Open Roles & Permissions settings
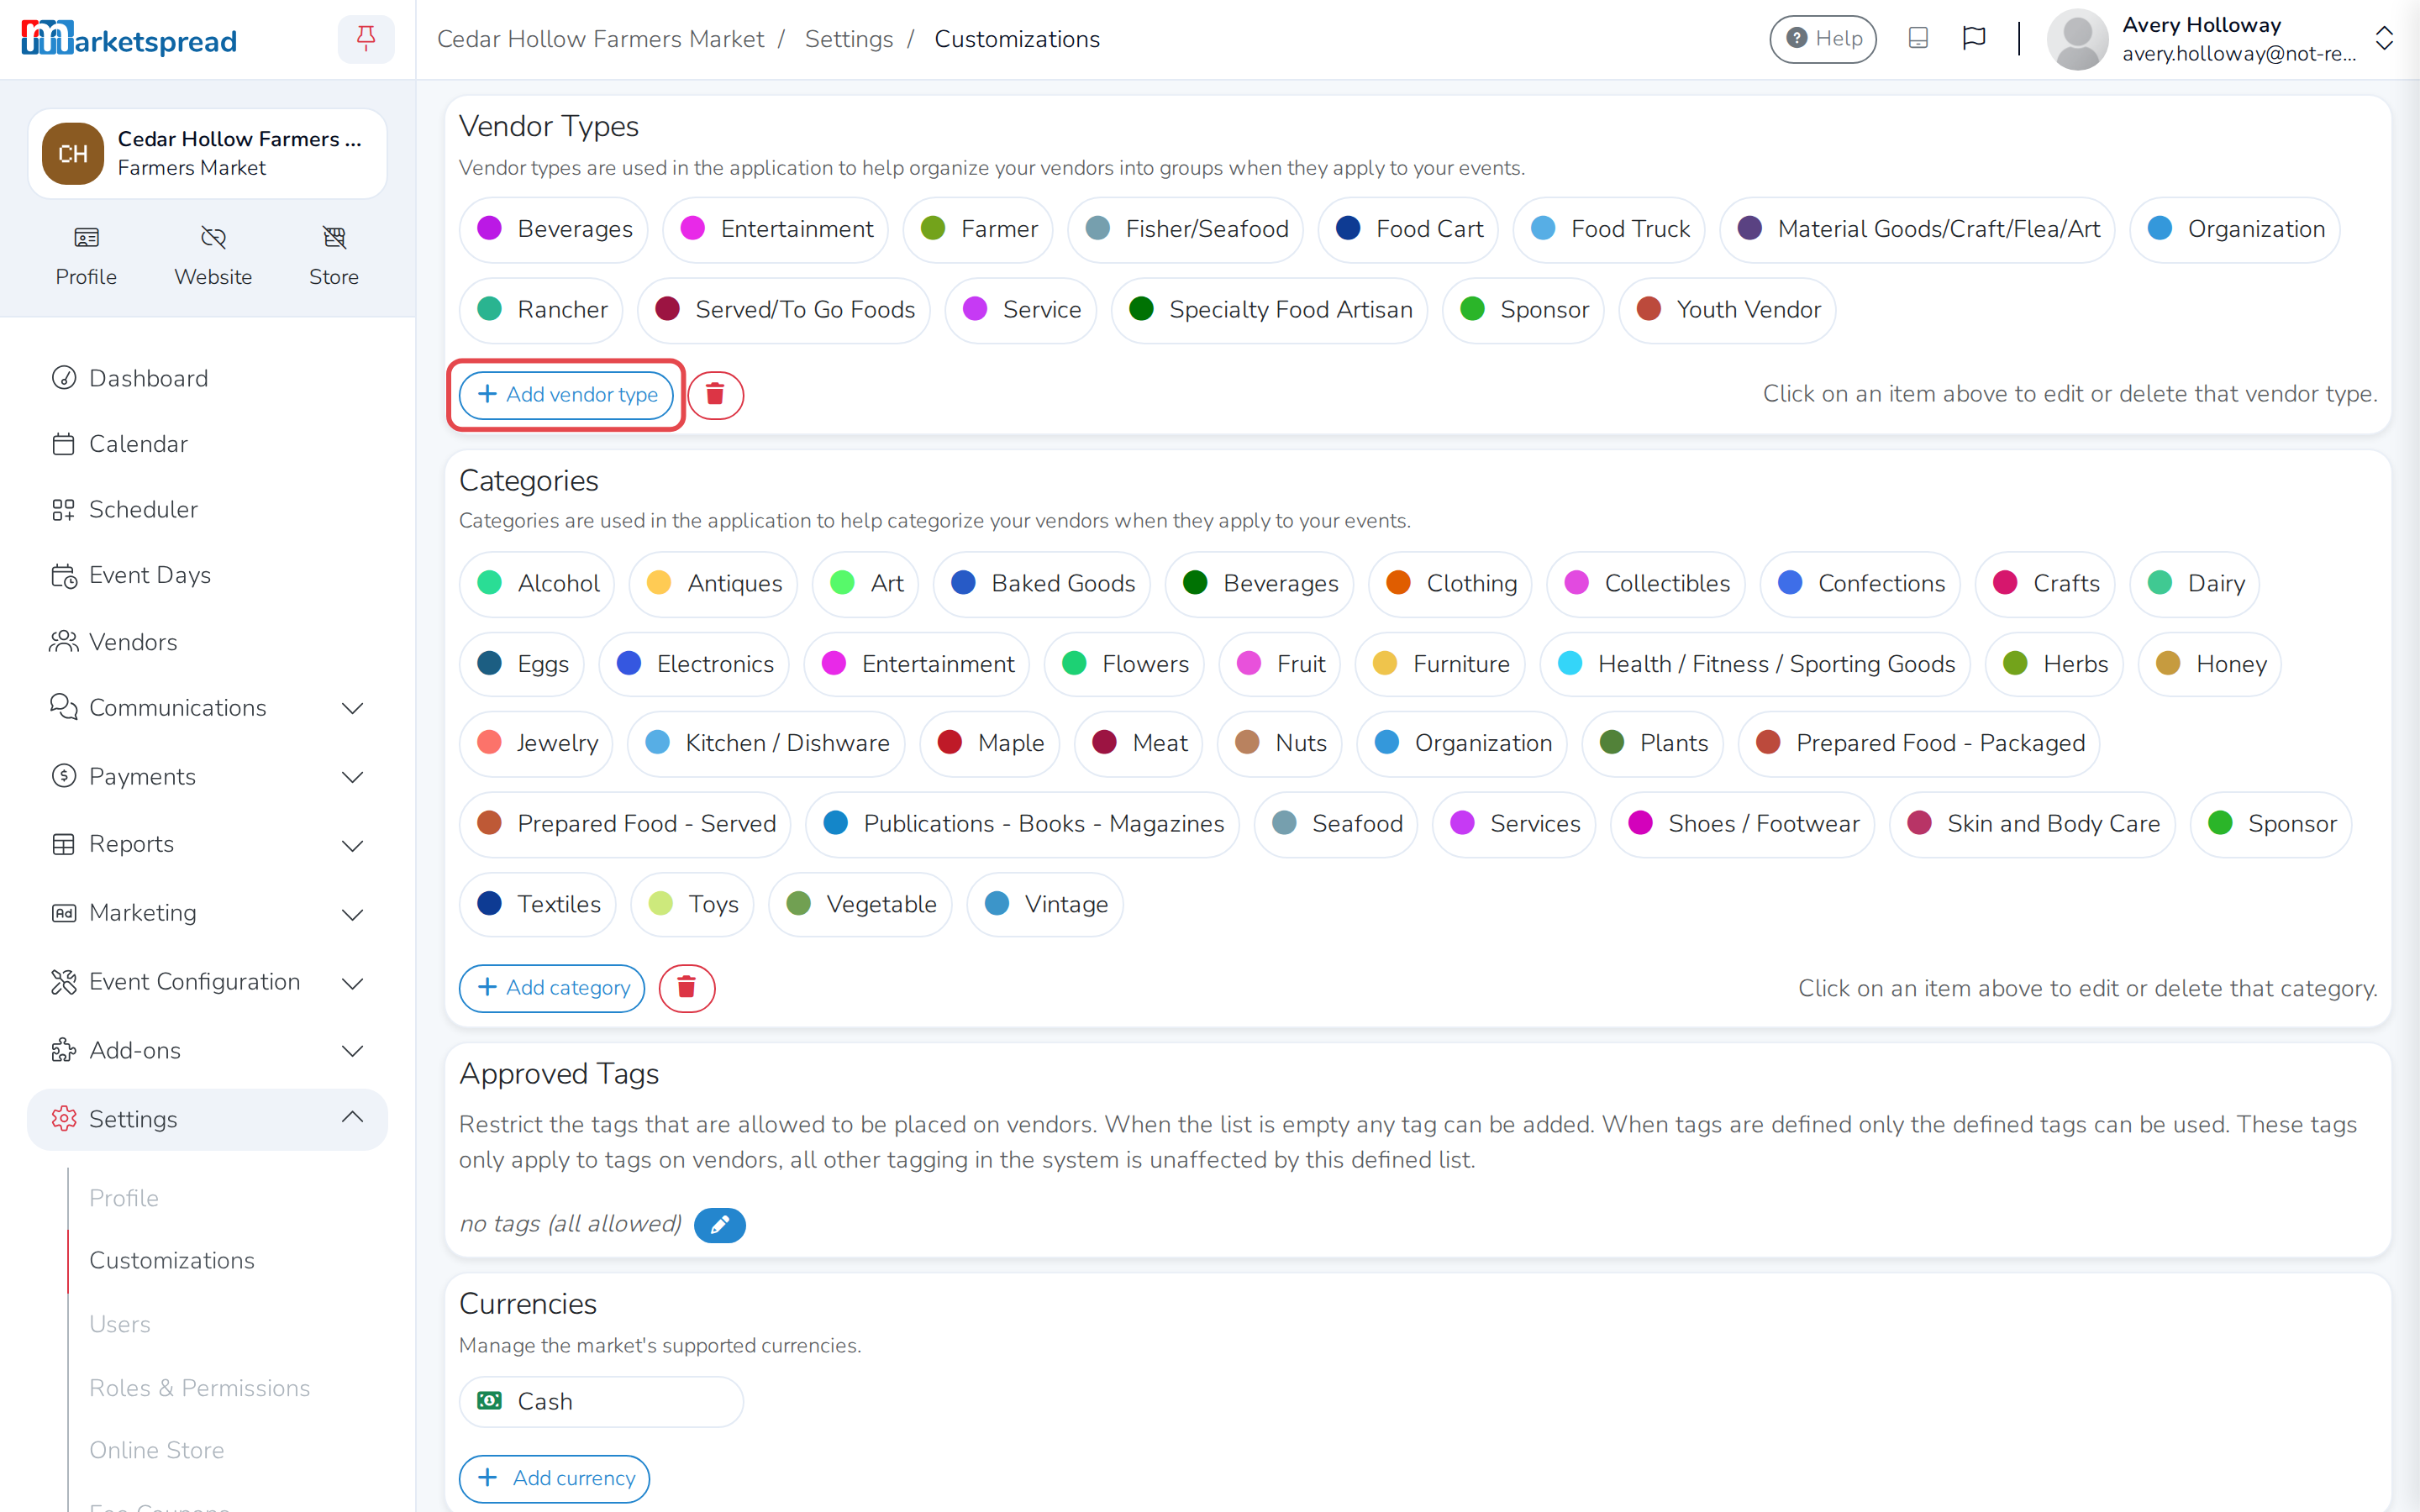Screen dimensions: 2420x1512 click(200, 1388)
